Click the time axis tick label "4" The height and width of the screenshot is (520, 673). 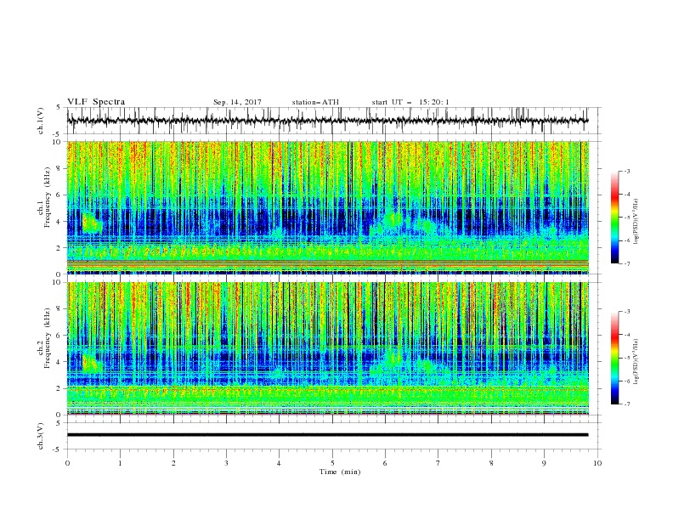pyautogui.click(x=280, y=463)
